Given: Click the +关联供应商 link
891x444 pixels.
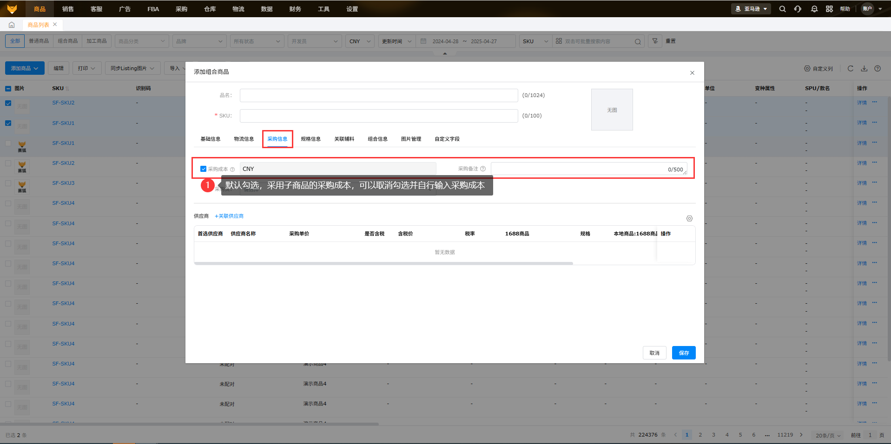Looking at the screenshot, I should tap(229, 216).
